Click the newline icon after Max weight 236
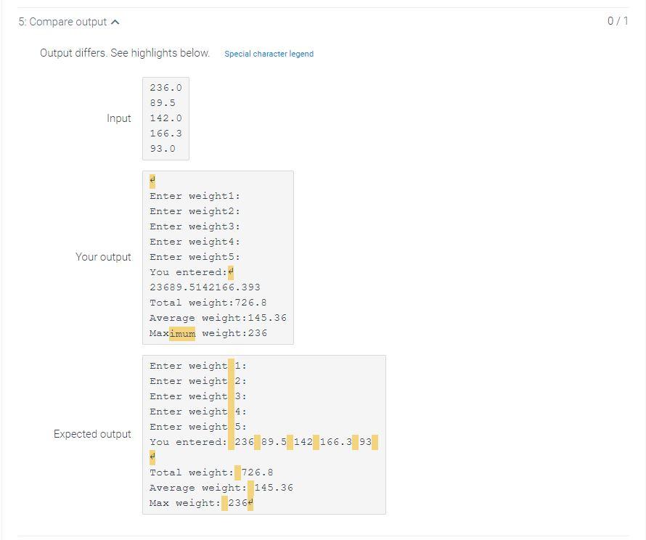This screenshot has height=540, width=646. coord(251,502)
